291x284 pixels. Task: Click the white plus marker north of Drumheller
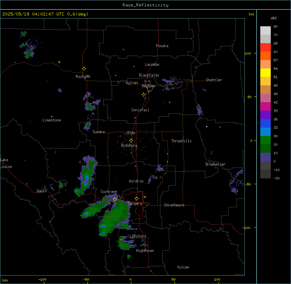(207, 126)
